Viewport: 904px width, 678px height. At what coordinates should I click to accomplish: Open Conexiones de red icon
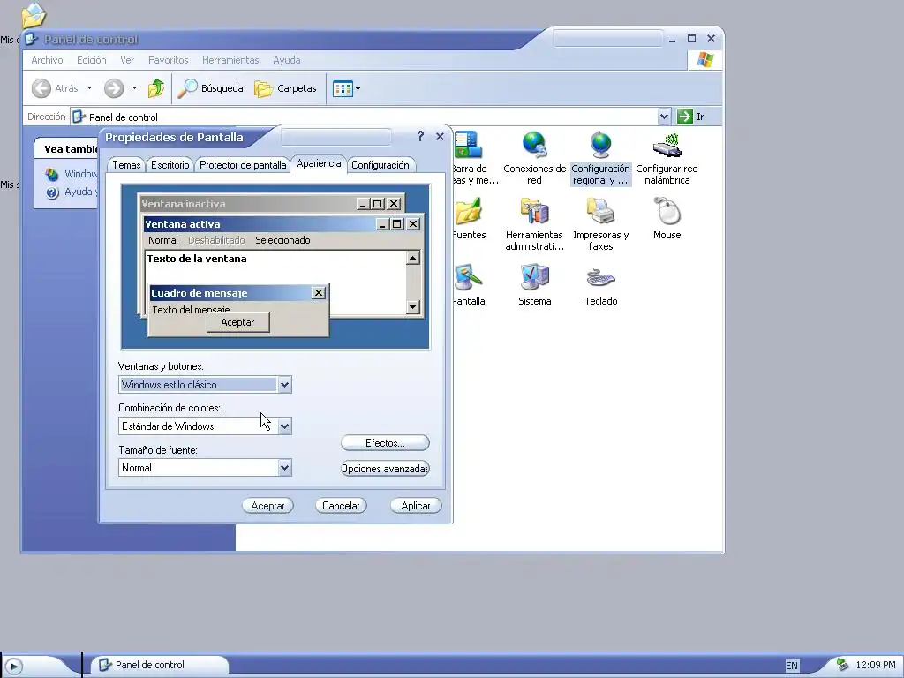click(x=534, y=146)
